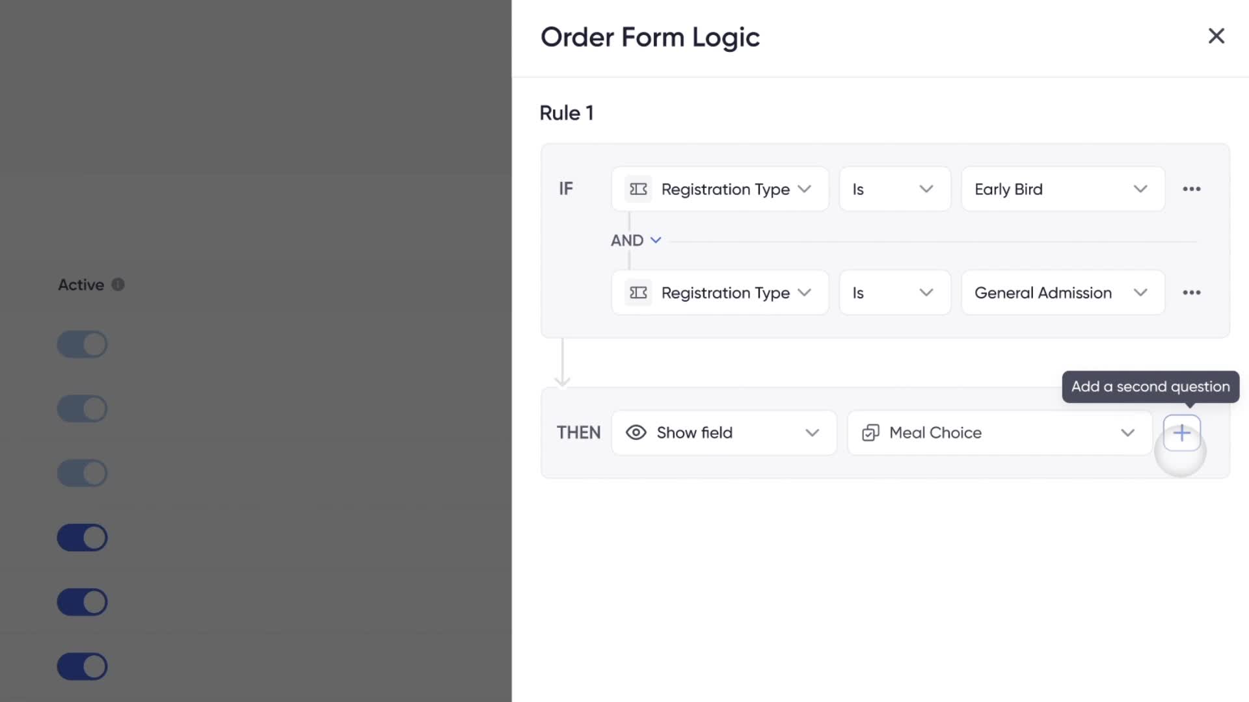Open the Meal Choice field dropdown
The width and height of the screenshot is (1249, 702).
point(999,433)
